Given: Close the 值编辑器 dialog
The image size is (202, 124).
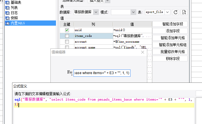Looking at the screenshot, I should click(143, 52).
